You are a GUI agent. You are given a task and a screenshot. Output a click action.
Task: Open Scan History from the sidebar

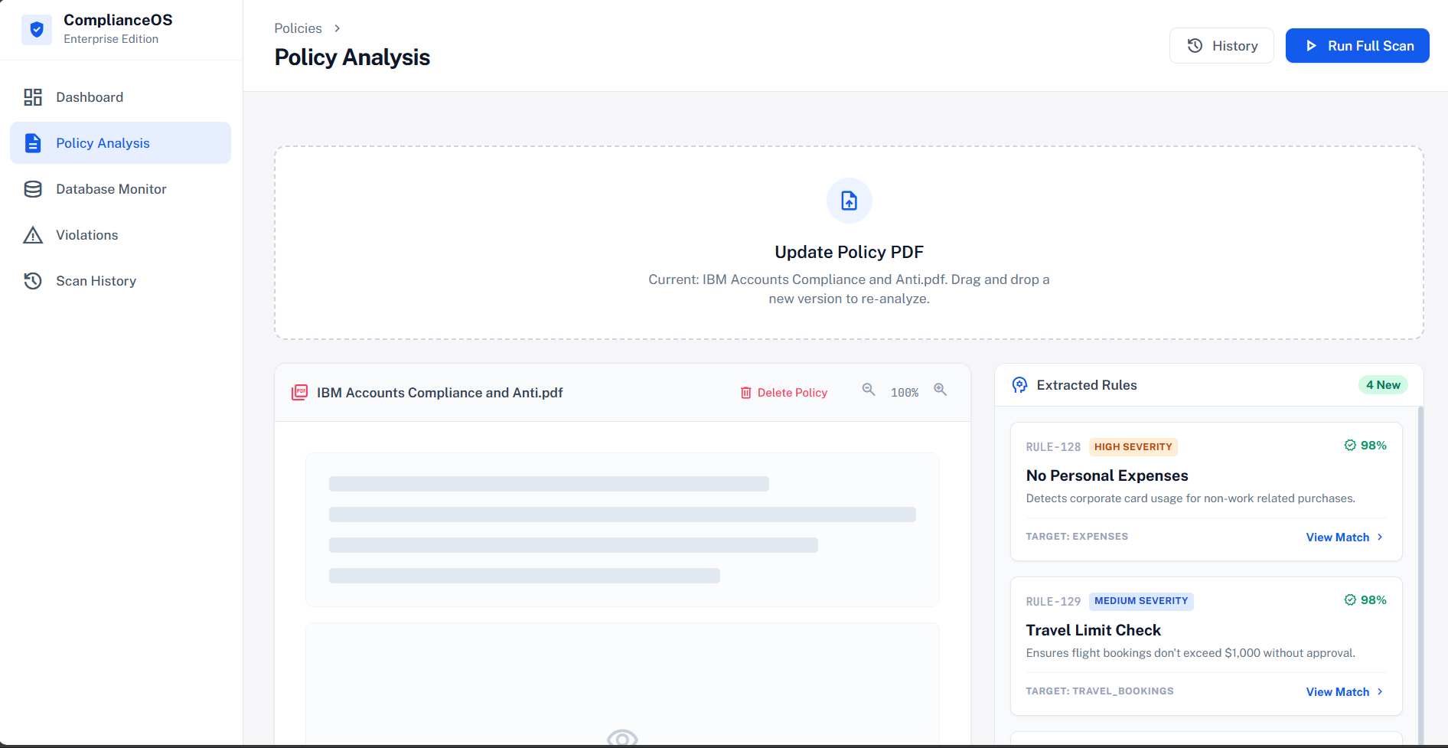(x=96, y=281)
